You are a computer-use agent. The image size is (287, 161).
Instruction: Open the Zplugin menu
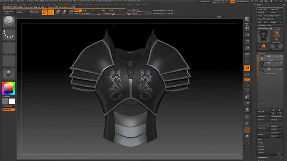coord(138,4)
